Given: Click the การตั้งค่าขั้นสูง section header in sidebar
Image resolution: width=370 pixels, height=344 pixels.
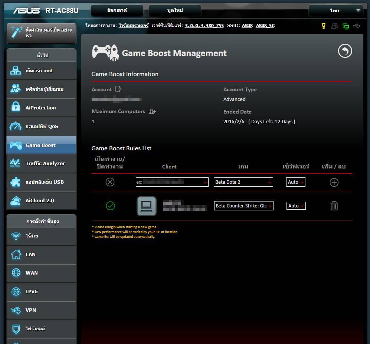Looking at the screenshot, I should 42,221.
